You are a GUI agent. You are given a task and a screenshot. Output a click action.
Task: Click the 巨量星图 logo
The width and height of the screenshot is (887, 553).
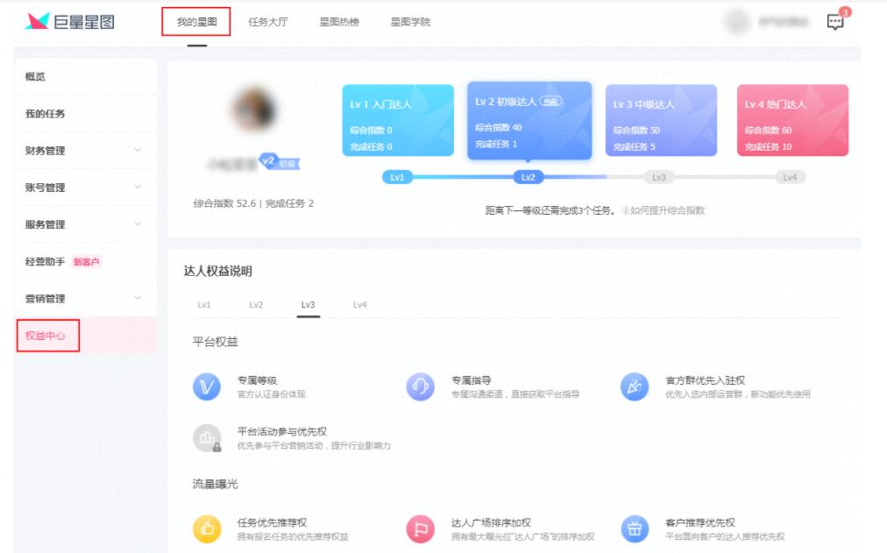tap(69, 22)
